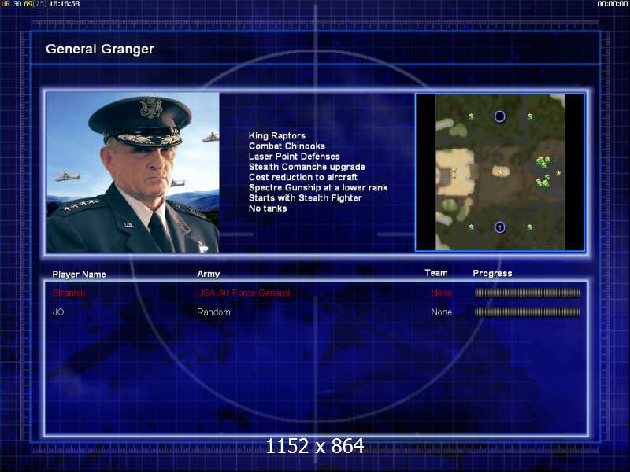This screenshot has height=472, width=630.
Task: Click the King Raptors feature line
Action: 277,135
